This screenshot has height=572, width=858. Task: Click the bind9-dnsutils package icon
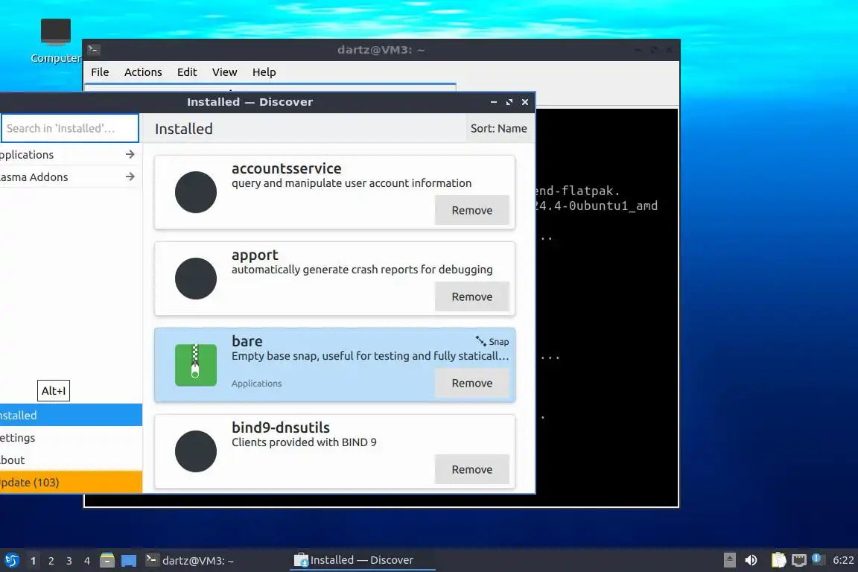(196, 451)
